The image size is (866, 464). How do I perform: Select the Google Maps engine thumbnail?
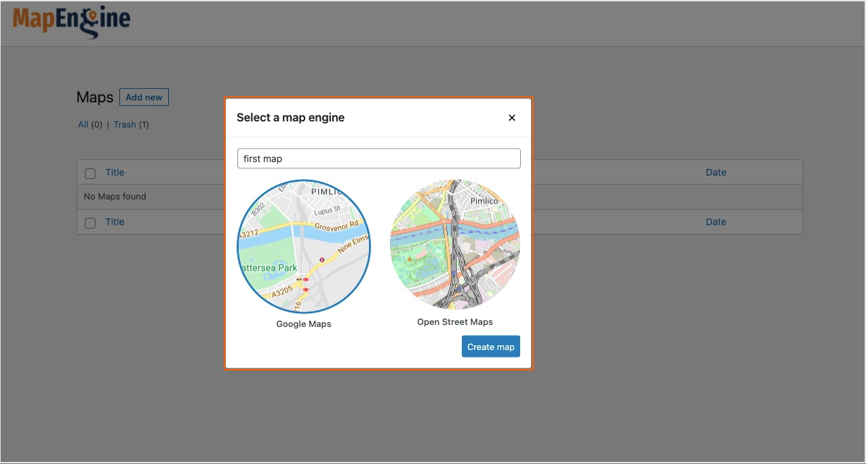tap(303, 246)
